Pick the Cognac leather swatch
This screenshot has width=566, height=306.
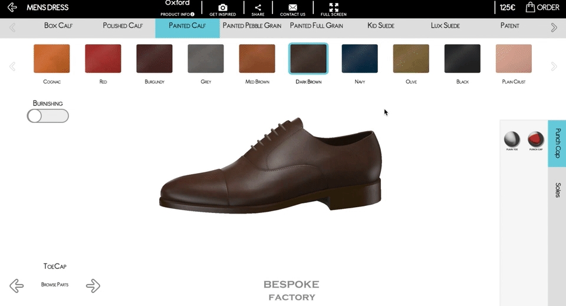coord(52,59)
